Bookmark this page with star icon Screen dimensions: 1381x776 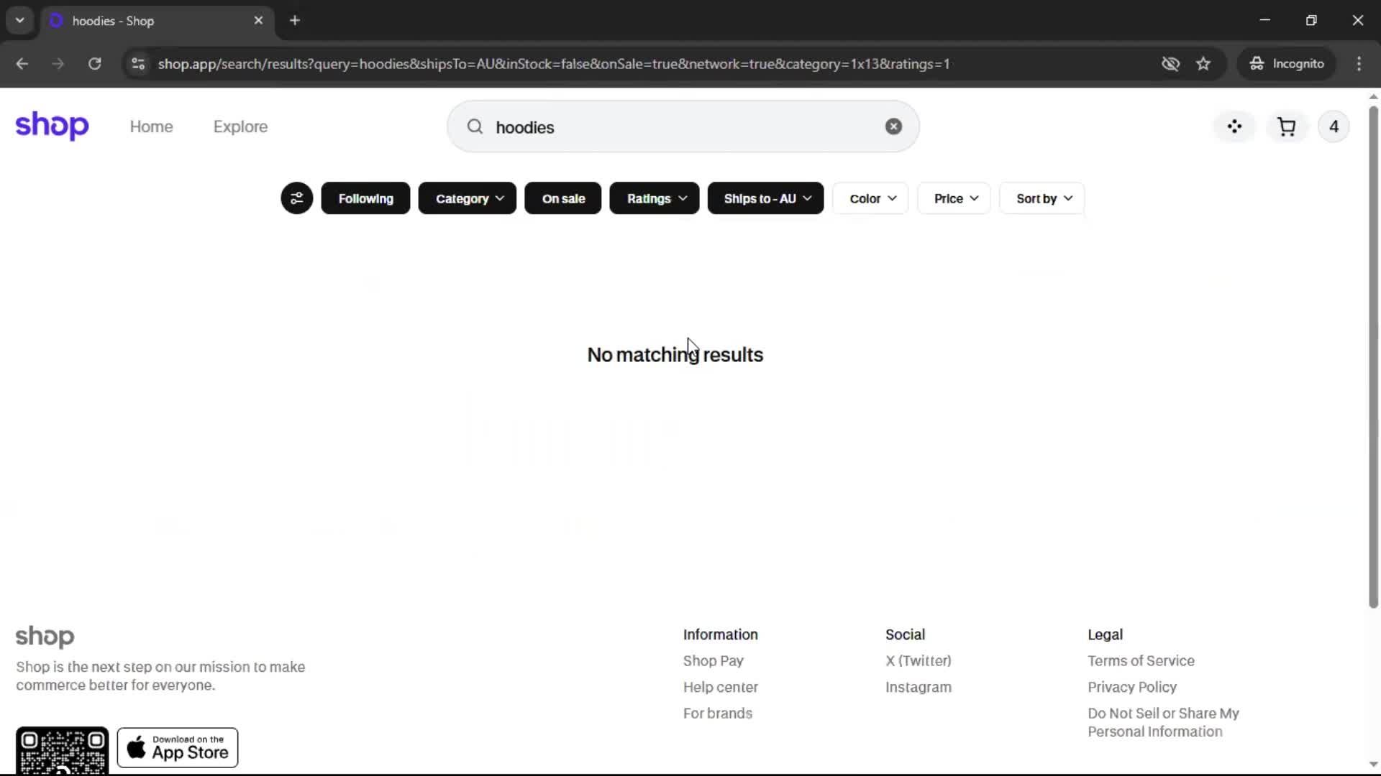(1203, 64)
